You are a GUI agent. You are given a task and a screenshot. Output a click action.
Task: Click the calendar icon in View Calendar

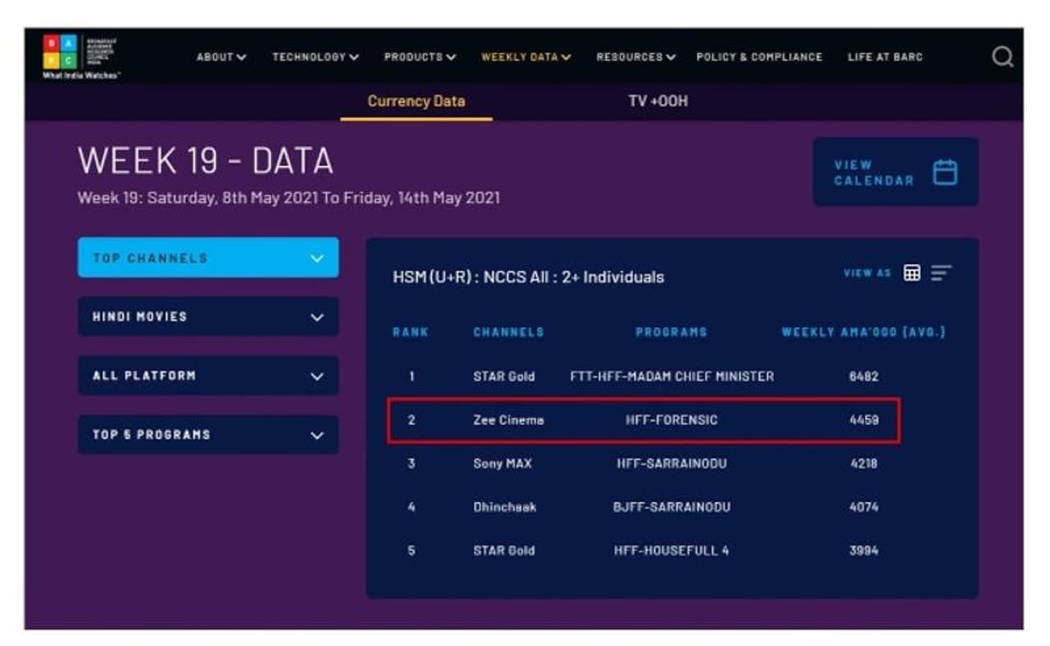click(x=945, y=172)
